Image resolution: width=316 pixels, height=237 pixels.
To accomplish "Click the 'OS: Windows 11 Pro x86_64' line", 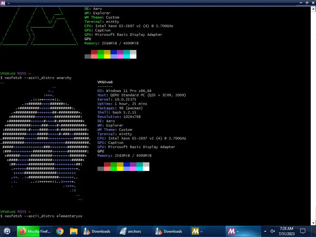I will 124,91.
